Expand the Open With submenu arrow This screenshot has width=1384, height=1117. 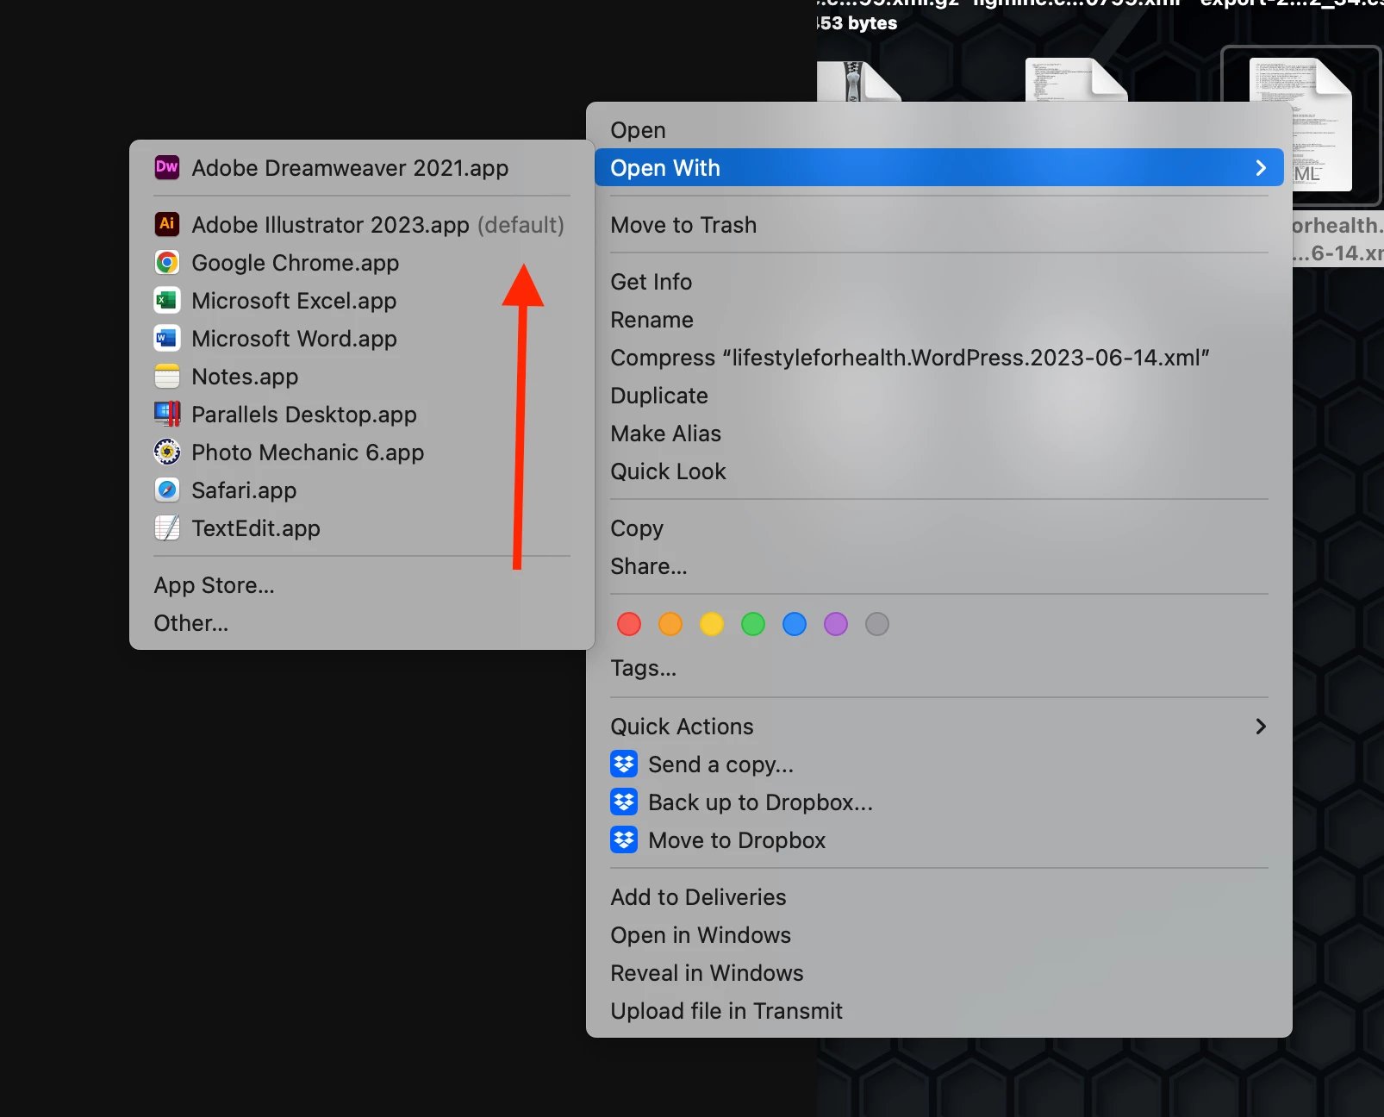(x=1261, y=168)
